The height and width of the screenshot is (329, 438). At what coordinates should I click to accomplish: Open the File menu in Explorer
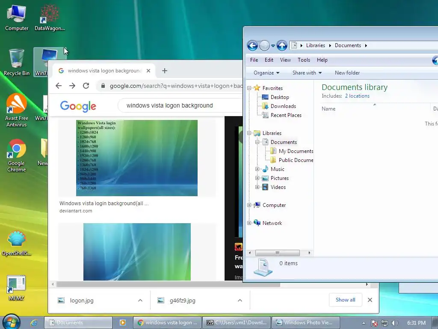[254, 60]
